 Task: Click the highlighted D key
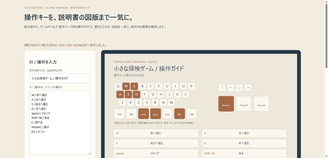pyautogui.click(x=136, y=94)
